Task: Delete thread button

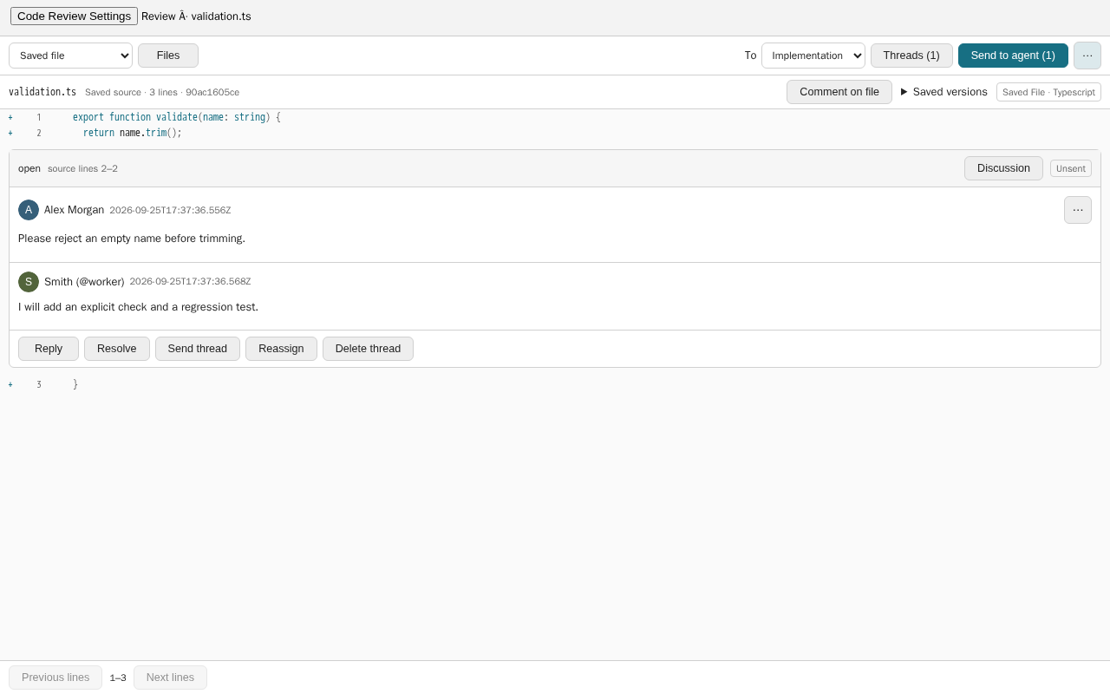Action: pos(368,349)
